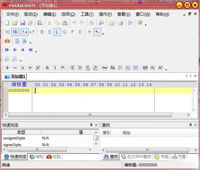Select the L data-size toggle
The image size is (200, 170).
click(x=57, y=32)
